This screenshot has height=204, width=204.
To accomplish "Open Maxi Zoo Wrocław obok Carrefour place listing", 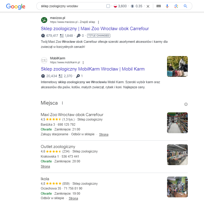I will [72, 115].
